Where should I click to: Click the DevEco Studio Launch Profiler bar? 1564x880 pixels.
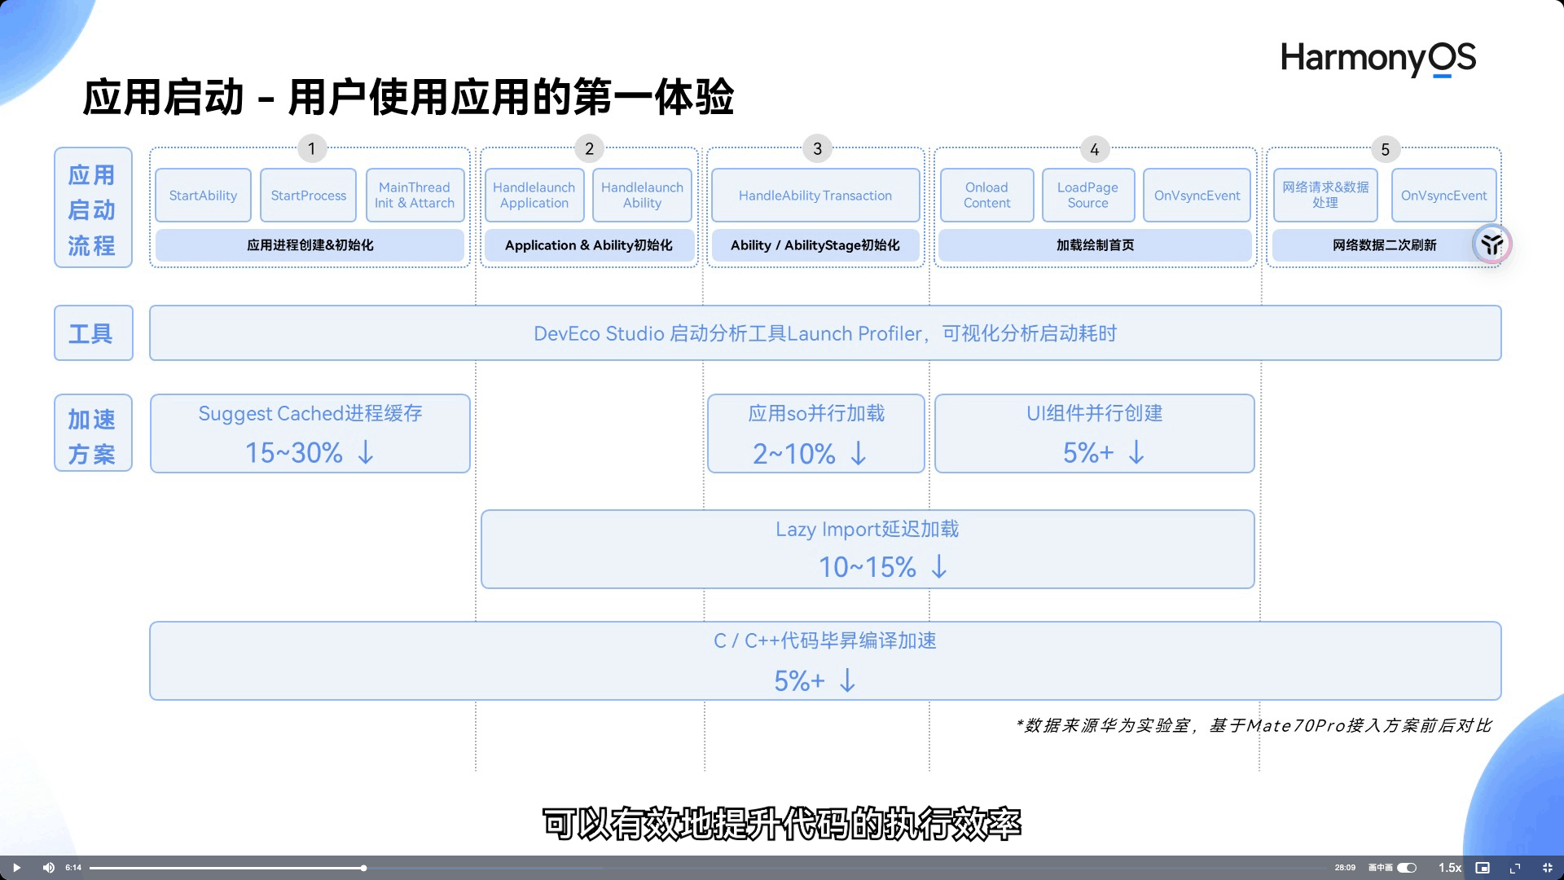824,333
